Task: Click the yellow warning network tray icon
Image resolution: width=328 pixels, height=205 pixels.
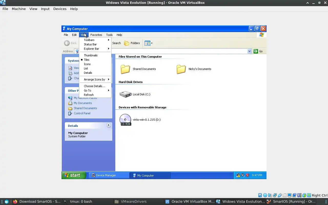Action: [238, 175]
